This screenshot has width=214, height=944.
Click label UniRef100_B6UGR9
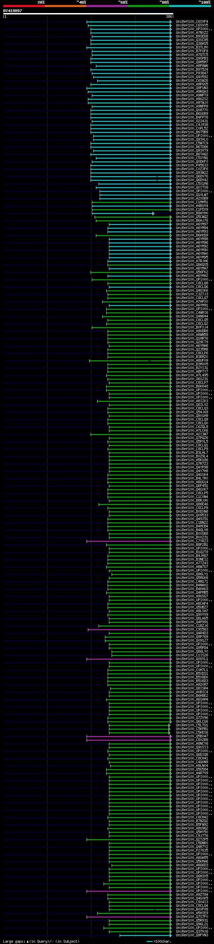point(192,114)
